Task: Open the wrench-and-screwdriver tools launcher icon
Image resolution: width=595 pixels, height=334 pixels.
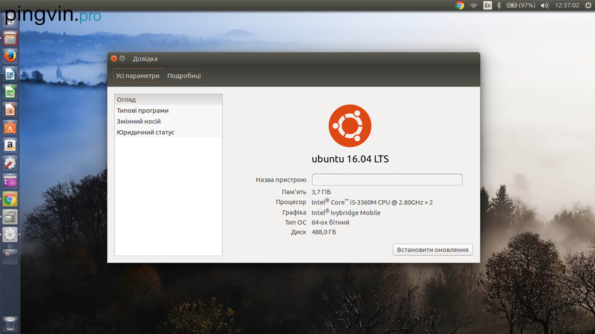Action: (10, 163)
